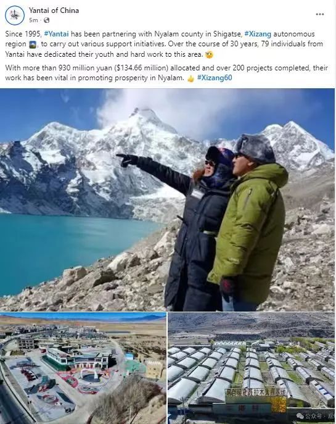Open the #Yantai hashtag
Viewport: 336px width, 424px height.
[56, 34]
